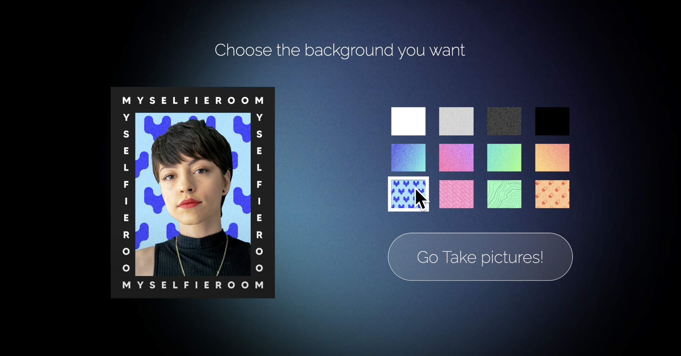681x356 pixels.
Task: Click the left vertical MYSELFIEROOM border text
Action: pyautogui.click(x=126, y=193)
